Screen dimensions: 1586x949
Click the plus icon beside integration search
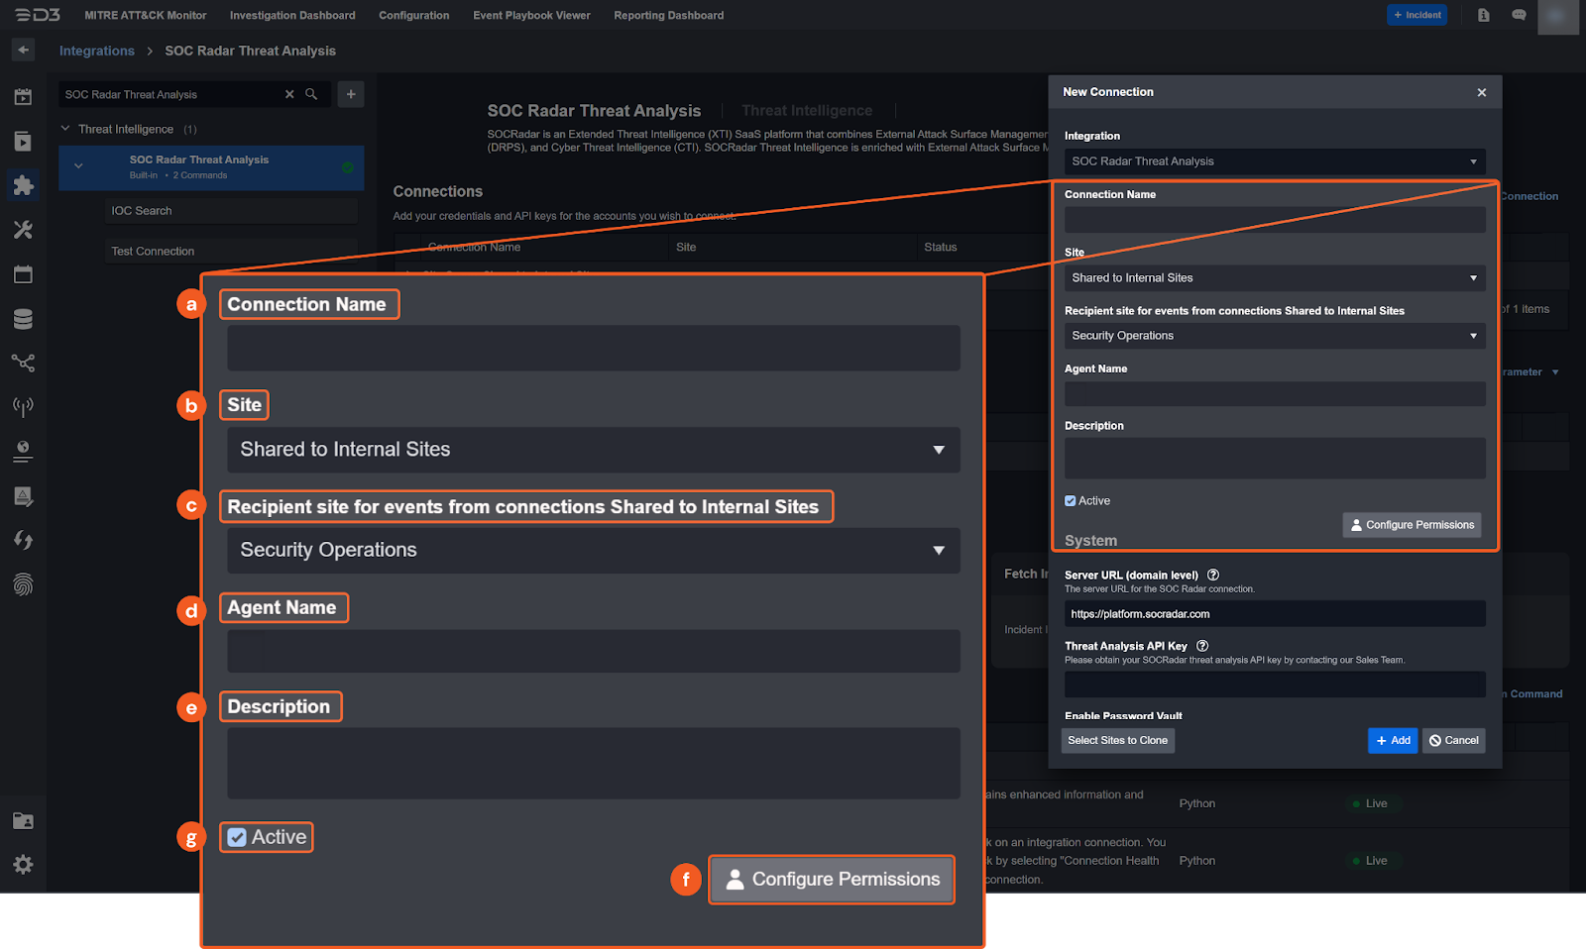click(x=351, y=94)
